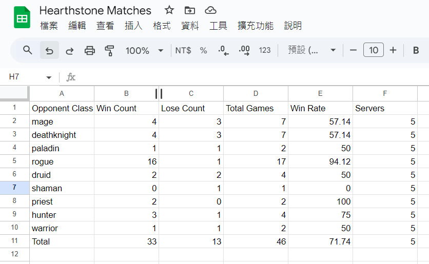
Task: Toggle bold formatting
Action: click(x=416, y=50)
